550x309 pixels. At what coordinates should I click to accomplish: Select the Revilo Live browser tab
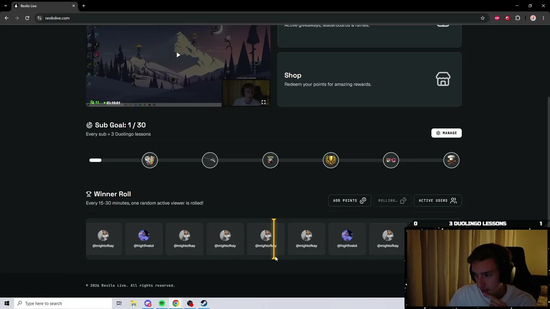44,6
